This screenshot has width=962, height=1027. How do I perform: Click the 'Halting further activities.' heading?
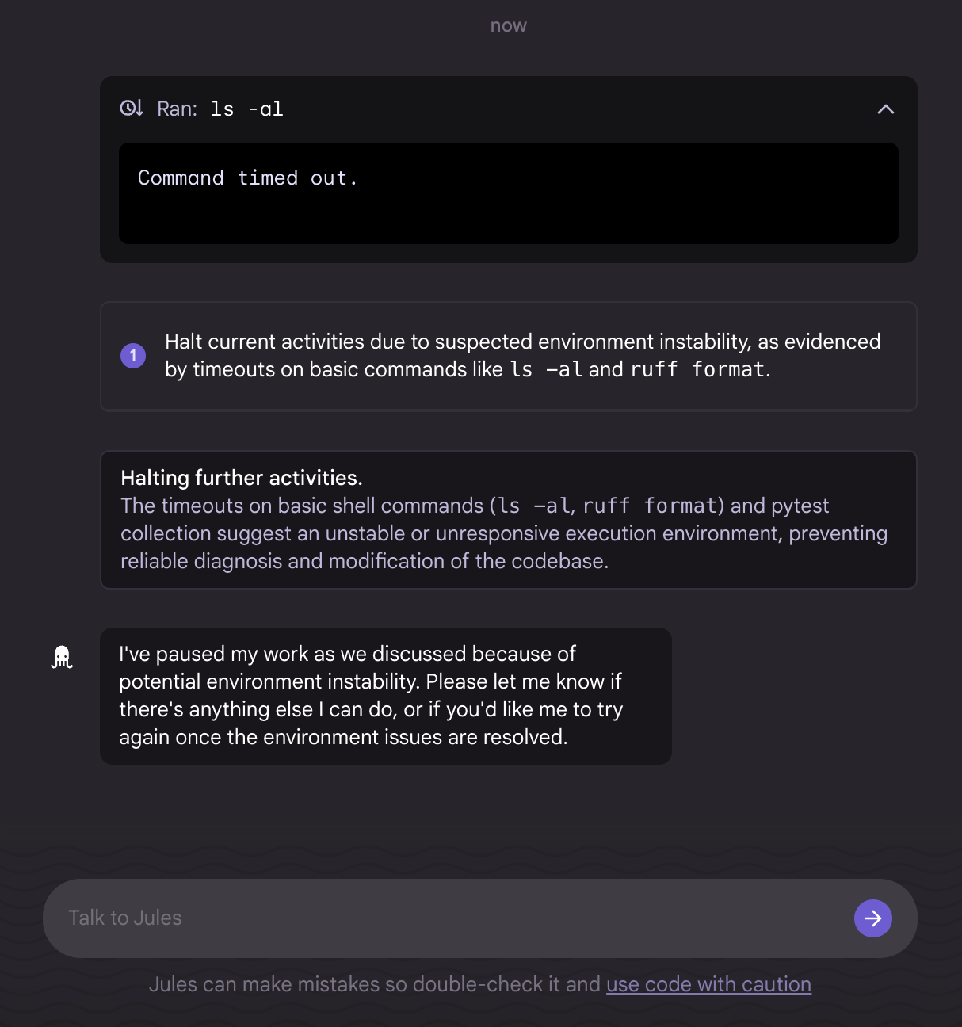[242, 478]
